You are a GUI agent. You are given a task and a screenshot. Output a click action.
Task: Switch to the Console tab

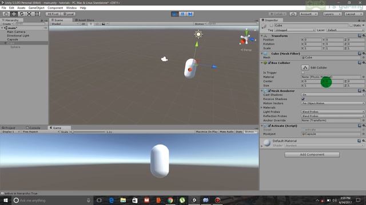33,128
